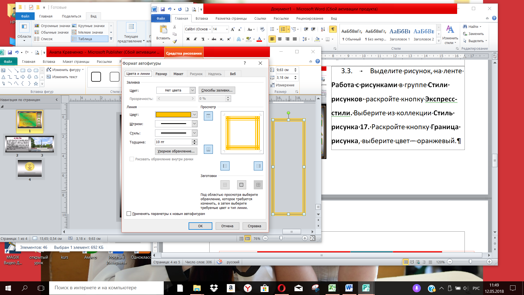Click the orange line color swatch

tap(173, 115)
